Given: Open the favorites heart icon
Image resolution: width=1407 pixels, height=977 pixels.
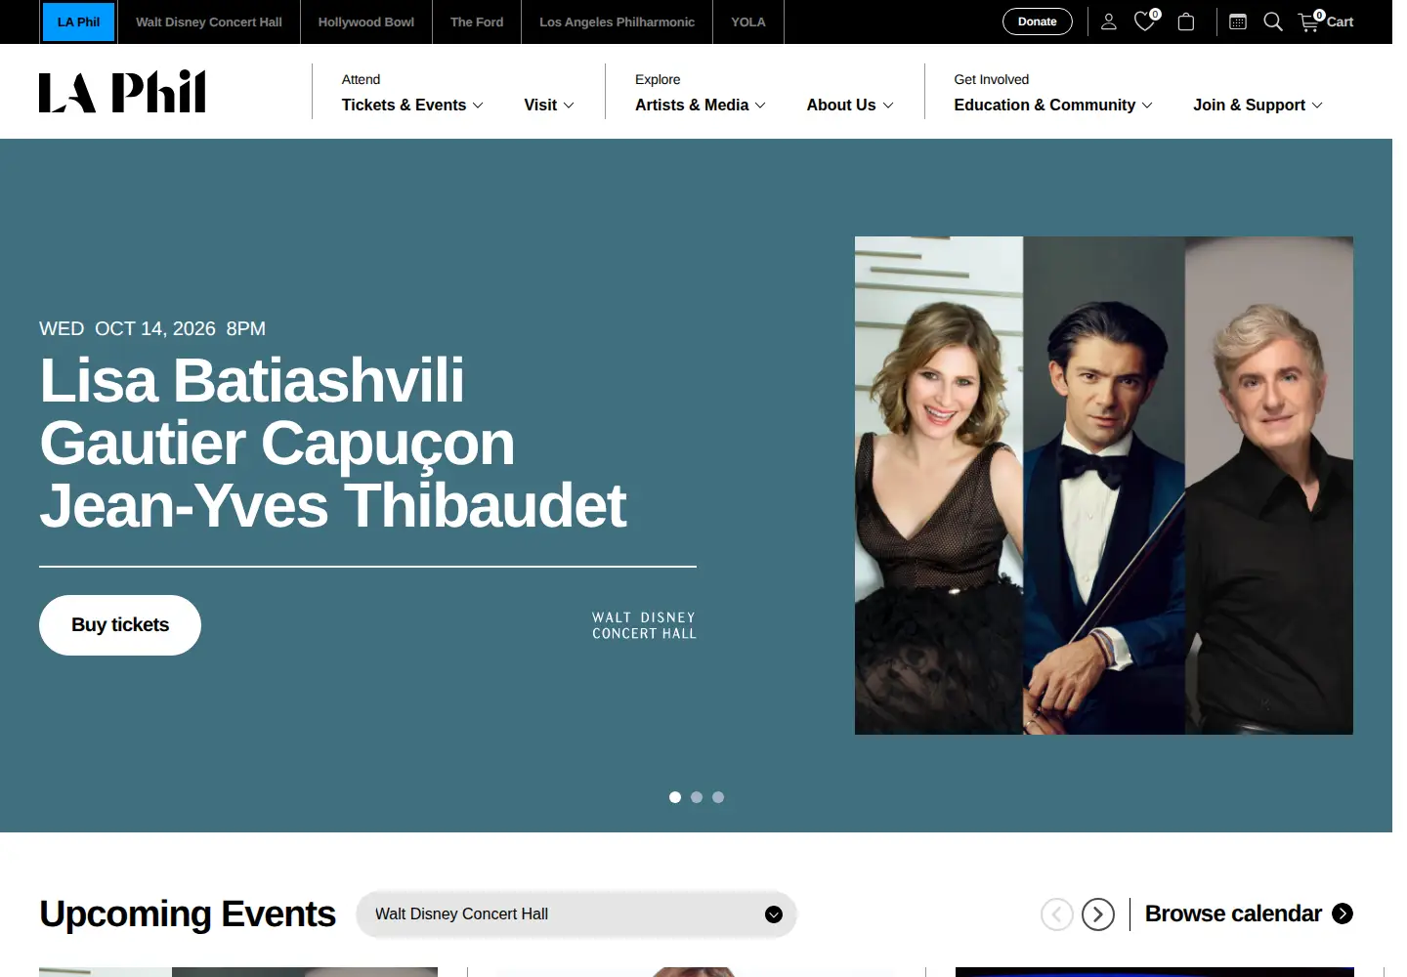Looking at the screenshot, I should (x=1145, y=21).
